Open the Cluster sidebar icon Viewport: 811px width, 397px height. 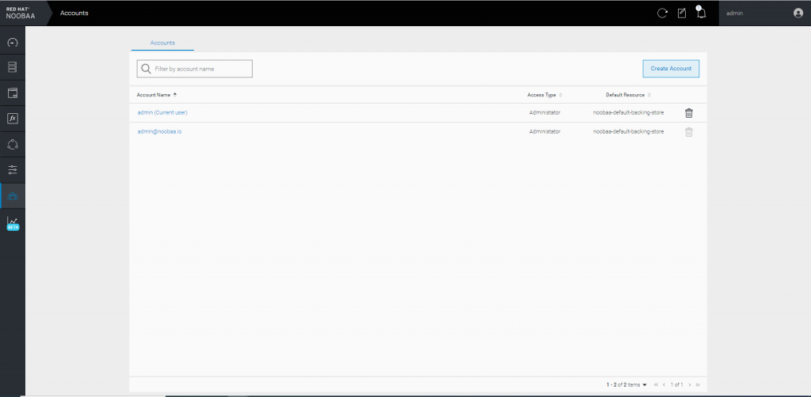13,144
